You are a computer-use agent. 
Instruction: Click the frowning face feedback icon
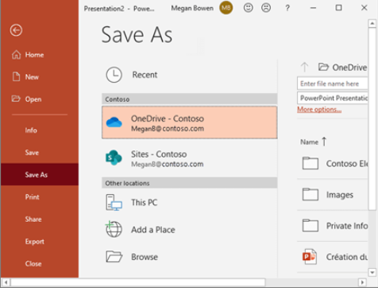[x=266, y=8]
